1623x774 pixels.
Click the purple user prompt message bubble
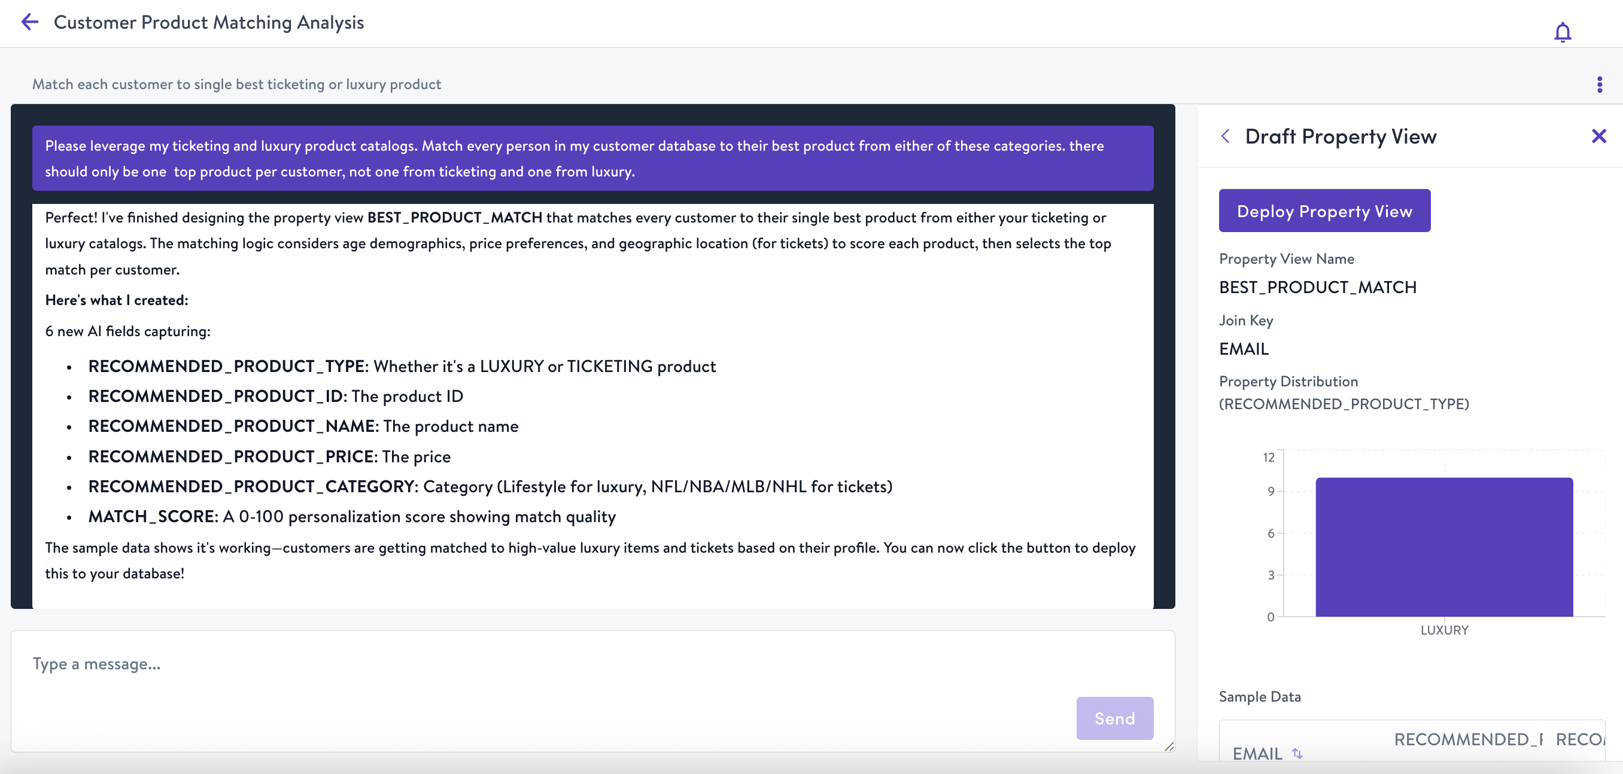tap(592, 159)
